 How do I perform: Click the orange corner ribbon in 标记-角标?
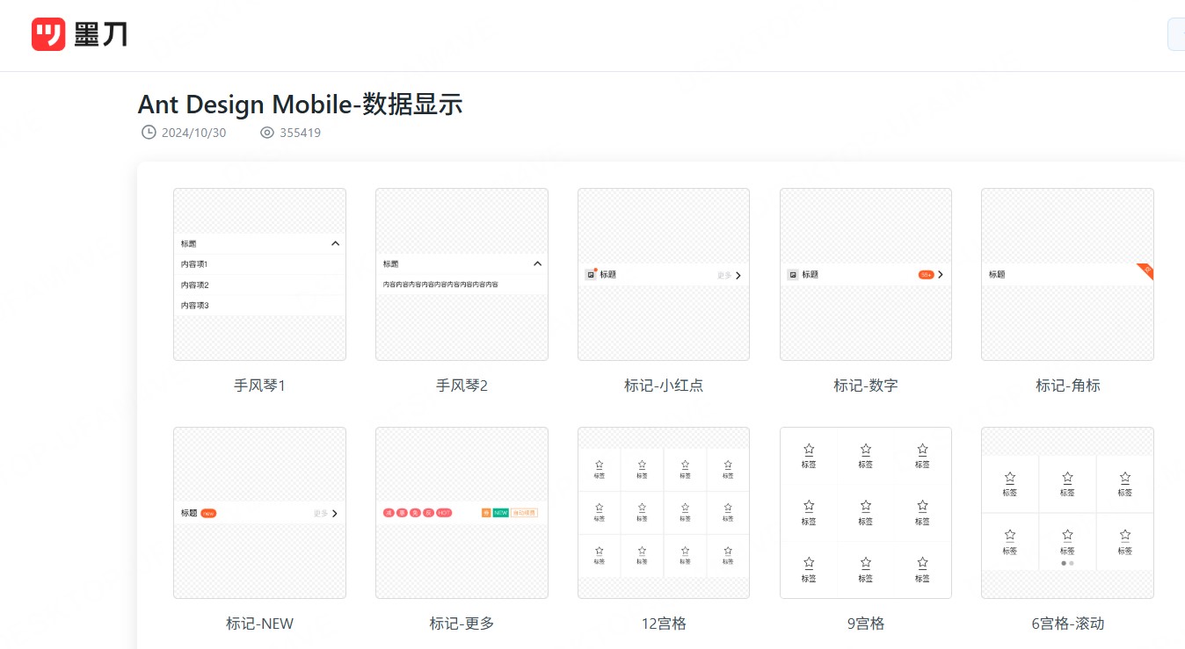tap(1145, 271)
